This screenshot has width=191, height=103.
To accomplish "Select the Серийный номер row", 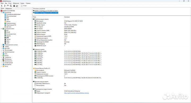I will 41,23.
